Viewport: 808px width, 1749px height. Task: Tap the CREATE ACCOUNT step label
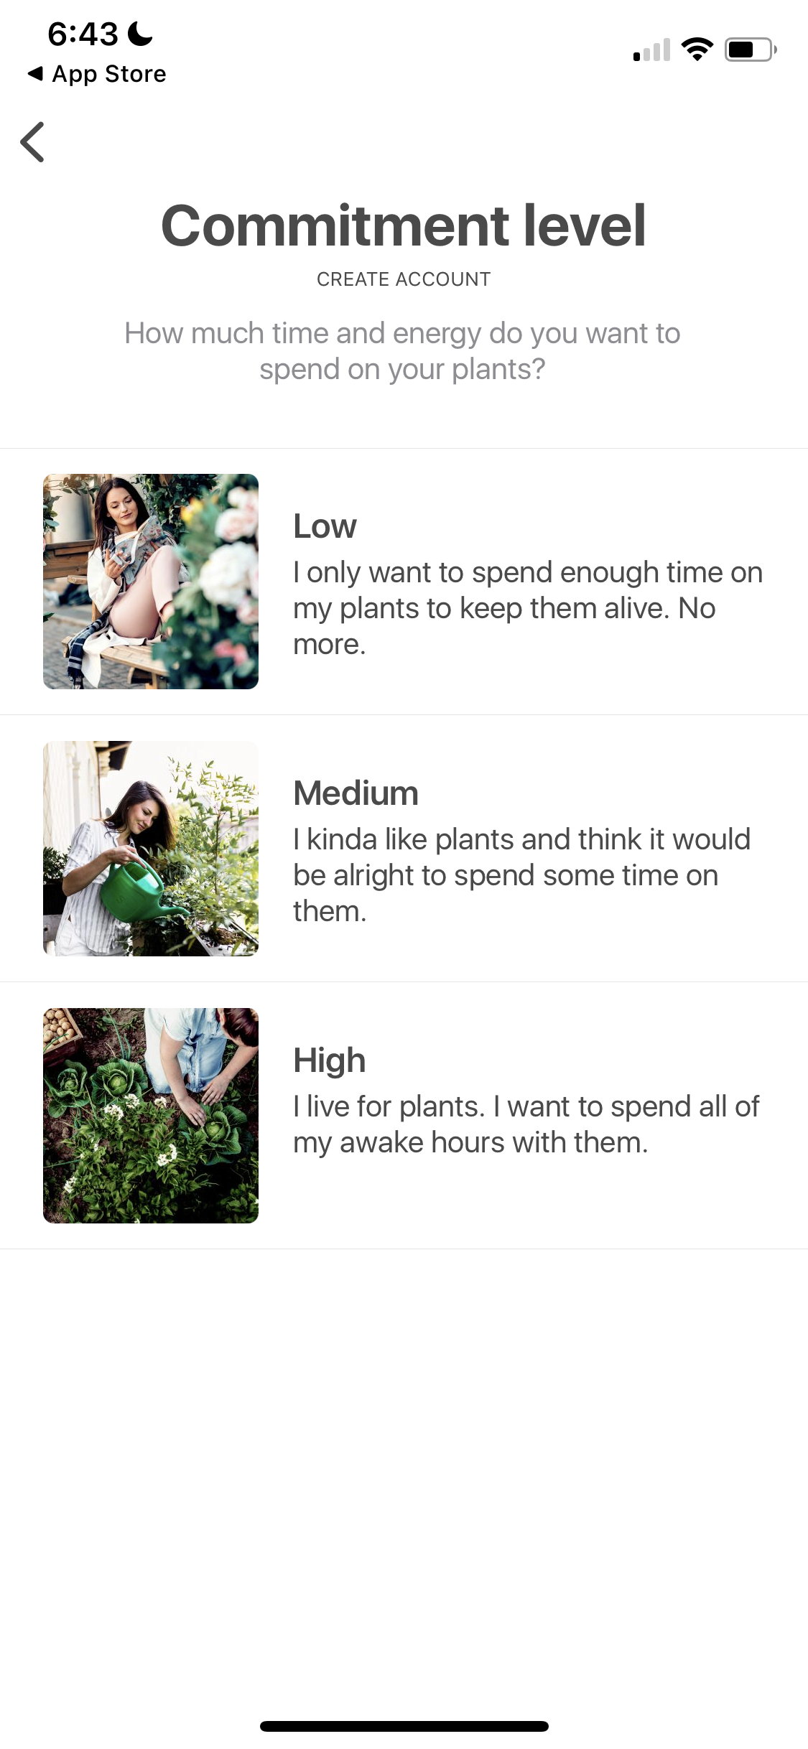404,279
